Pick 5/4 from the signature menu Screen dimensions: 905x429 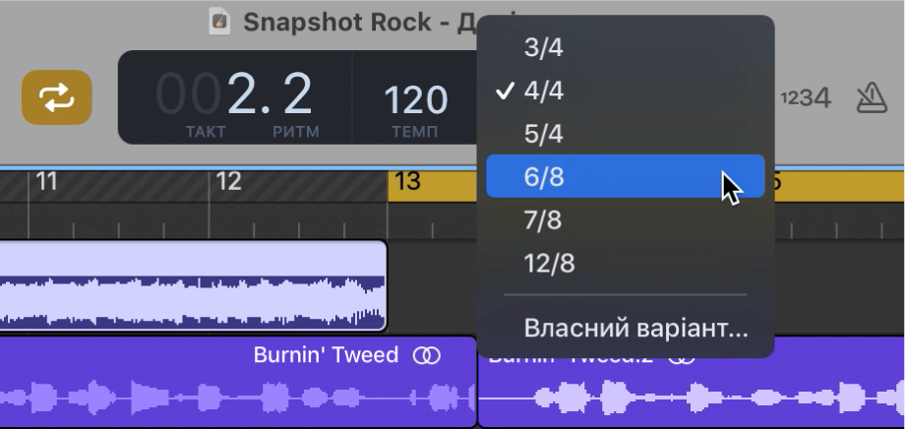pos(544,134)
